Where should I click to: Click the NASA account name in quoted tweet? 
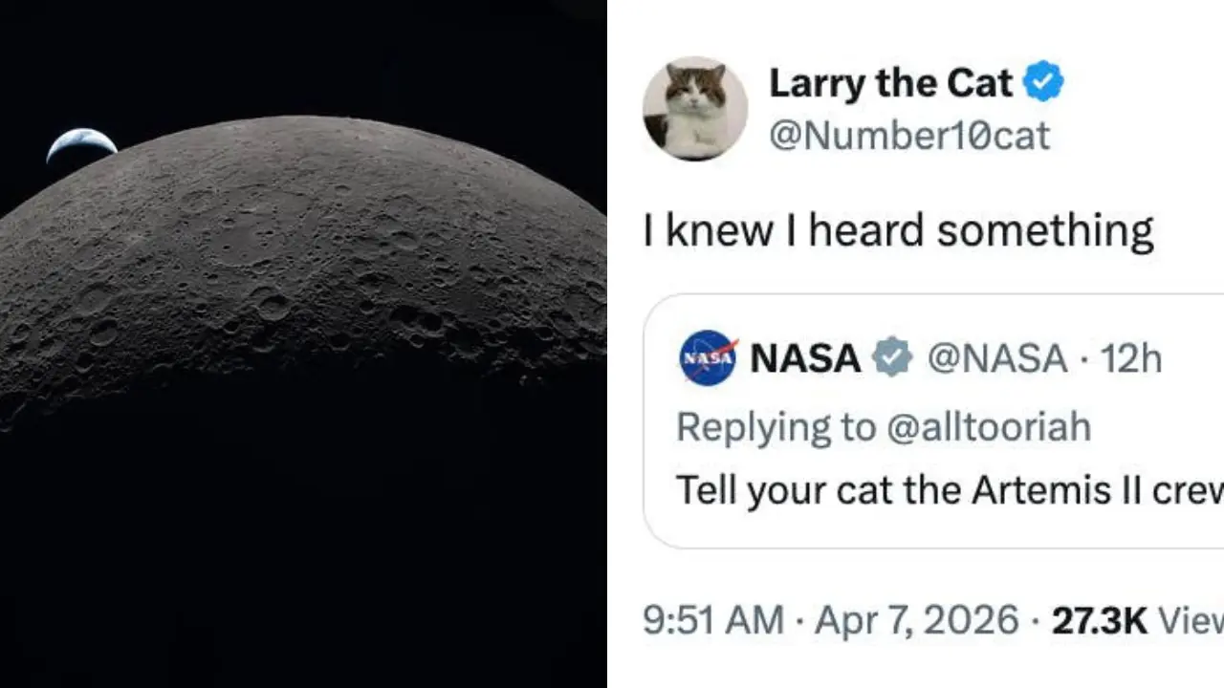pyautogui.click(x=805, y=358)
